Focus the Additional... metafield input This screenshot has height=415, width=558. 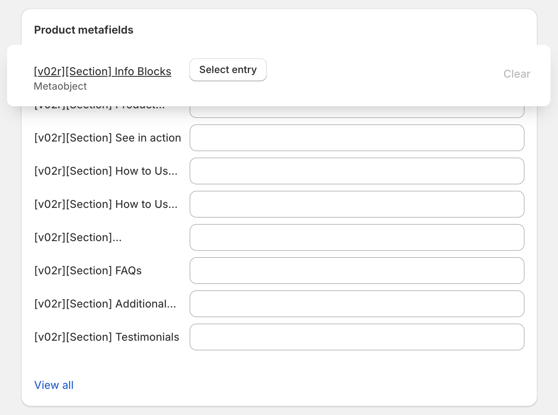(357, 304)
